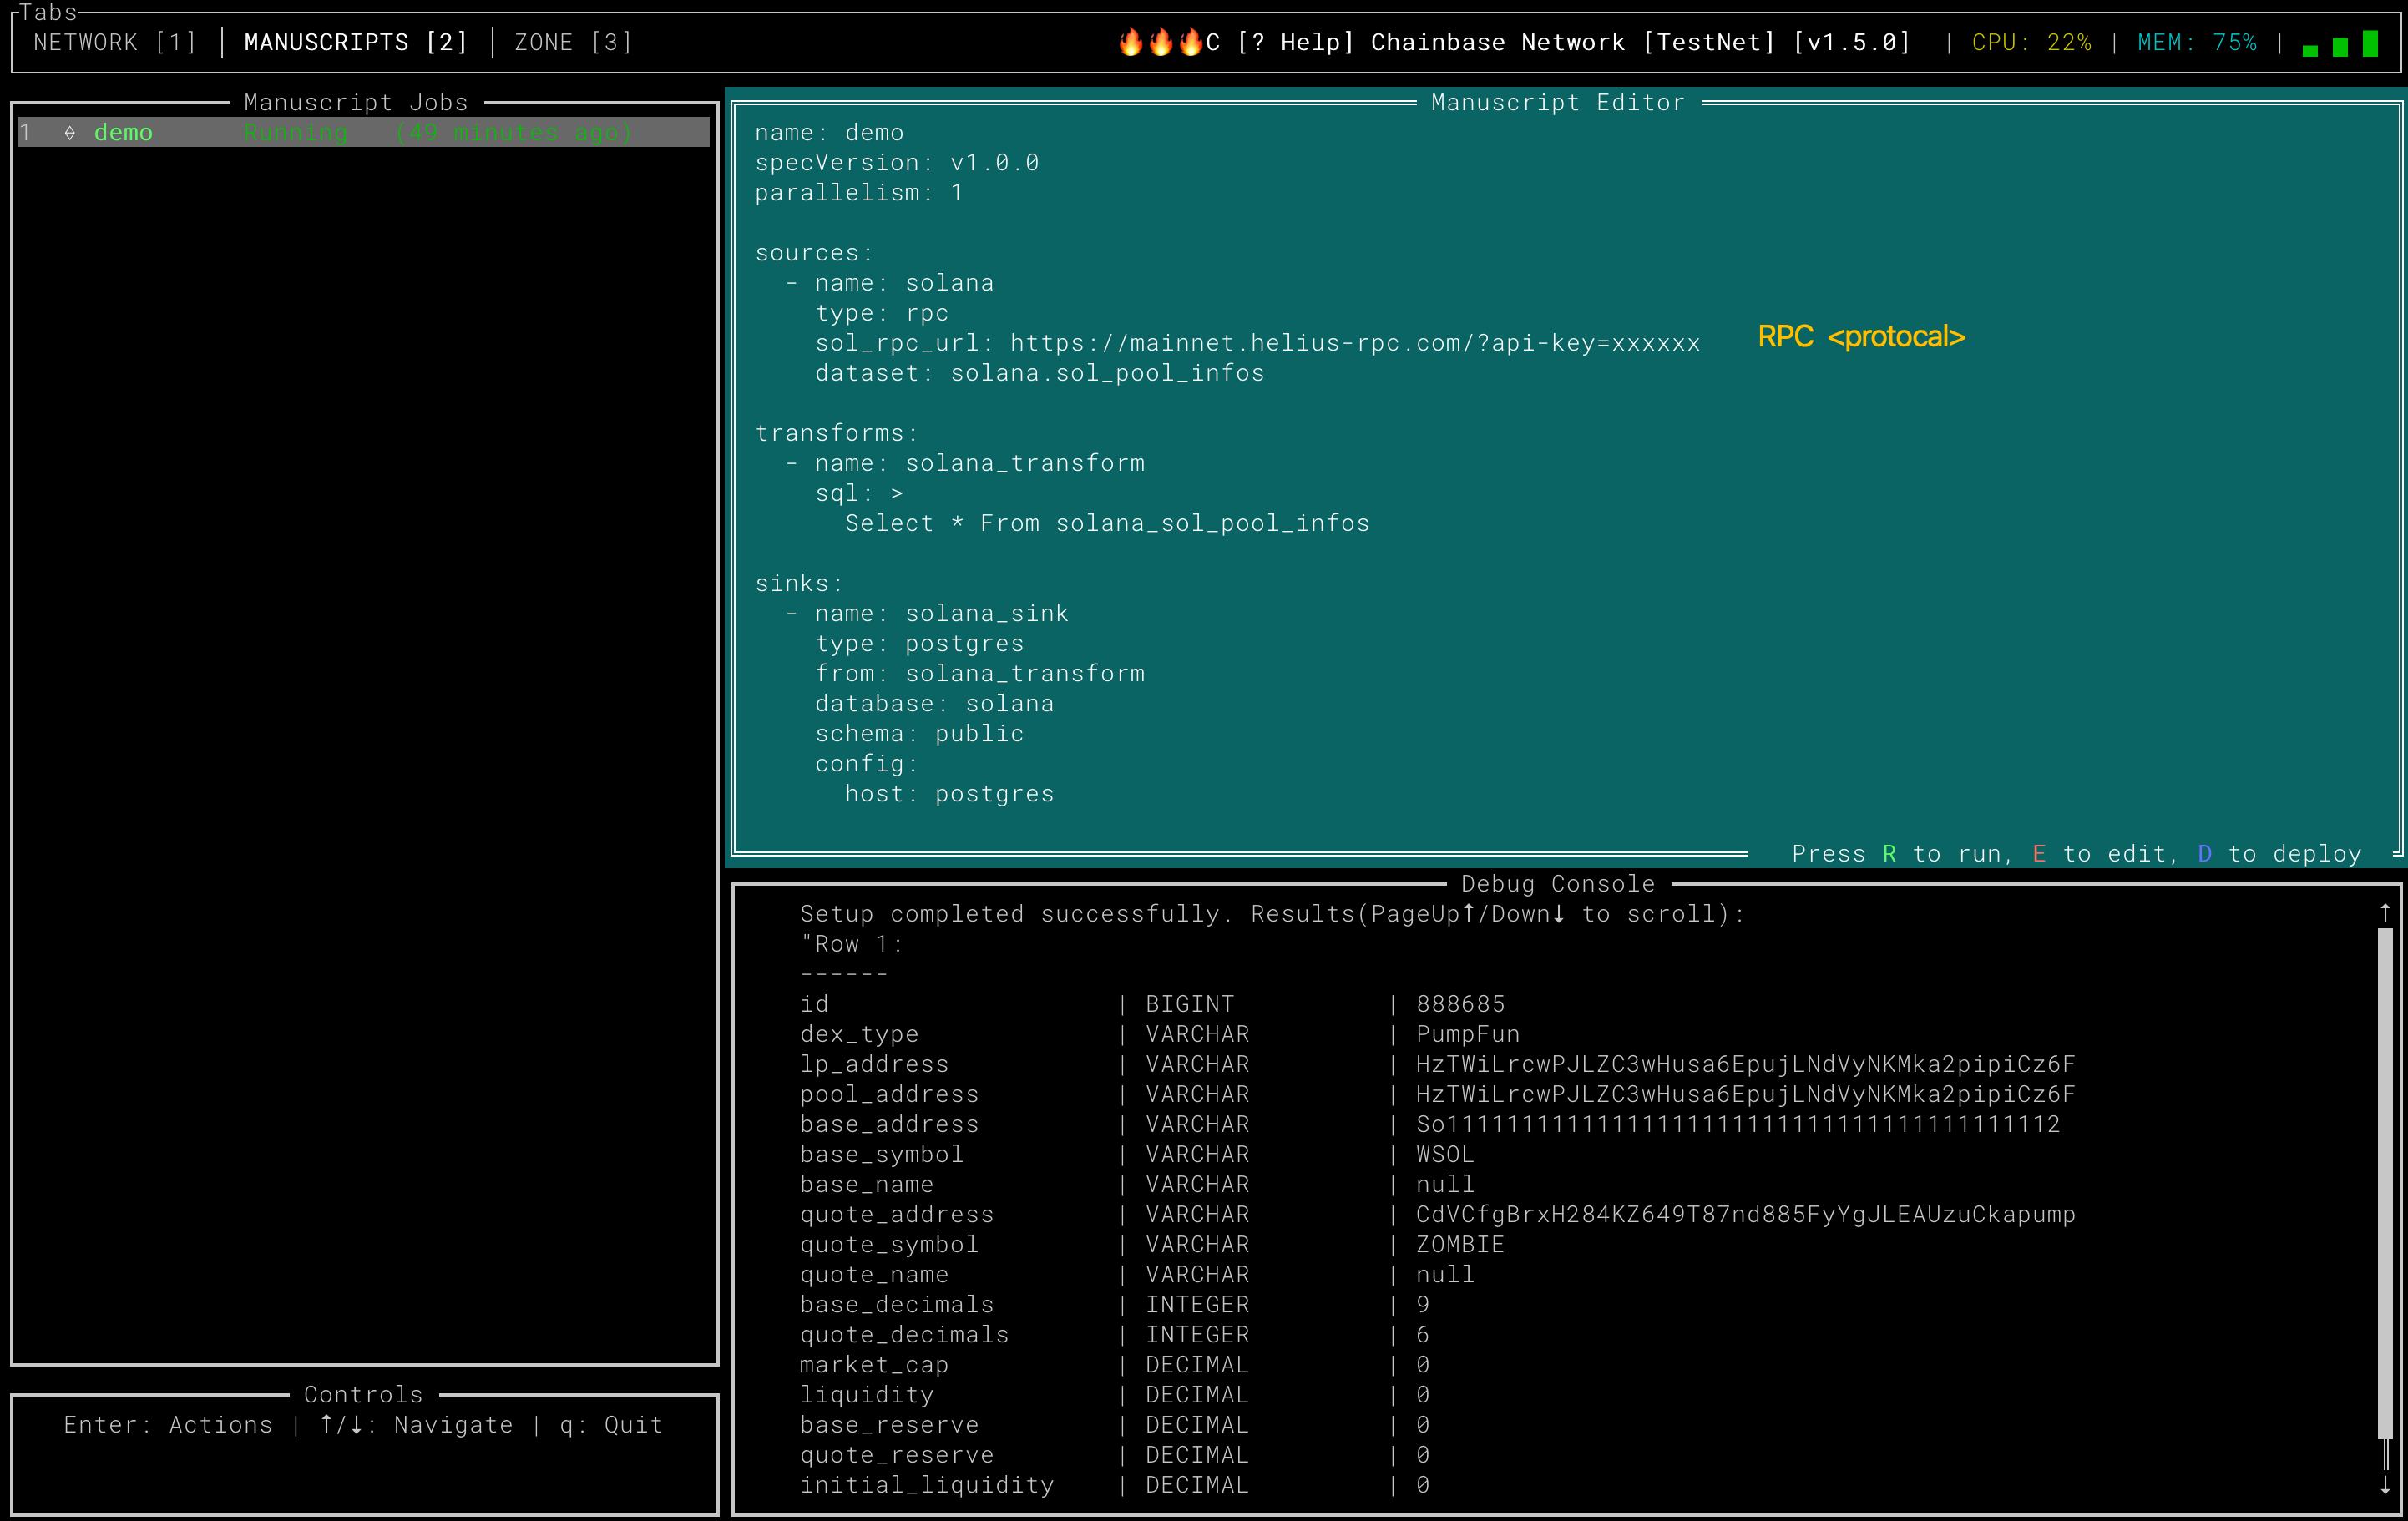Click the blue D deploy shortcut letter
2408x1521 pixels.
pyautogui.click(x=2205, y=853)
